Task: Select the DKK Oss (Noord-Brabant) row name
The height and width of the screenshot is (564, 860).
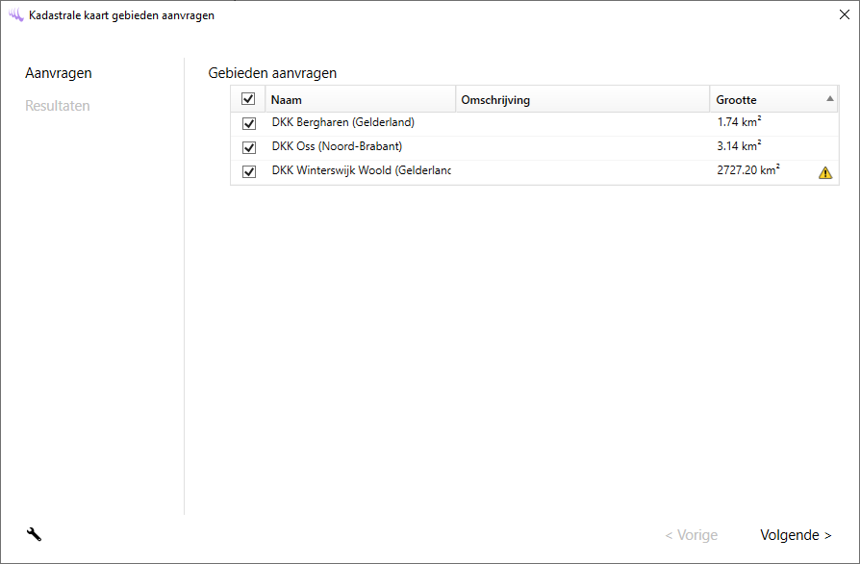Action: pos(337,147)
